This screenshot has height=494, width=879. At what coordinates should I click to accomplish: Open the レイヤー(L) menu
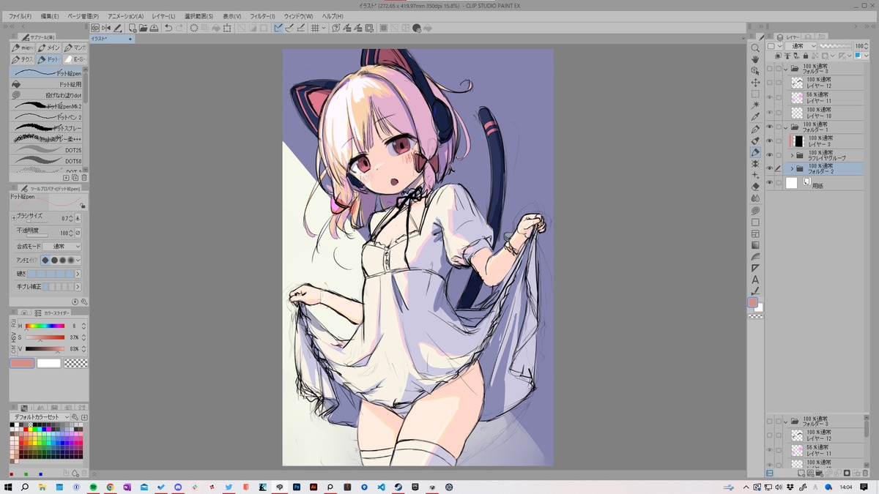pos(163,15)
